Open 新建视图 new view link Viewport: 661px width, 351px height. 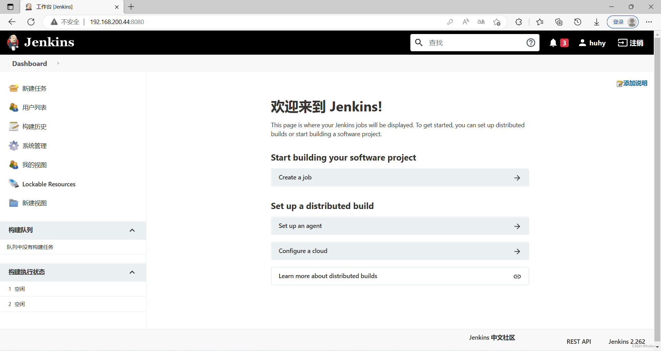pos(34,203)
